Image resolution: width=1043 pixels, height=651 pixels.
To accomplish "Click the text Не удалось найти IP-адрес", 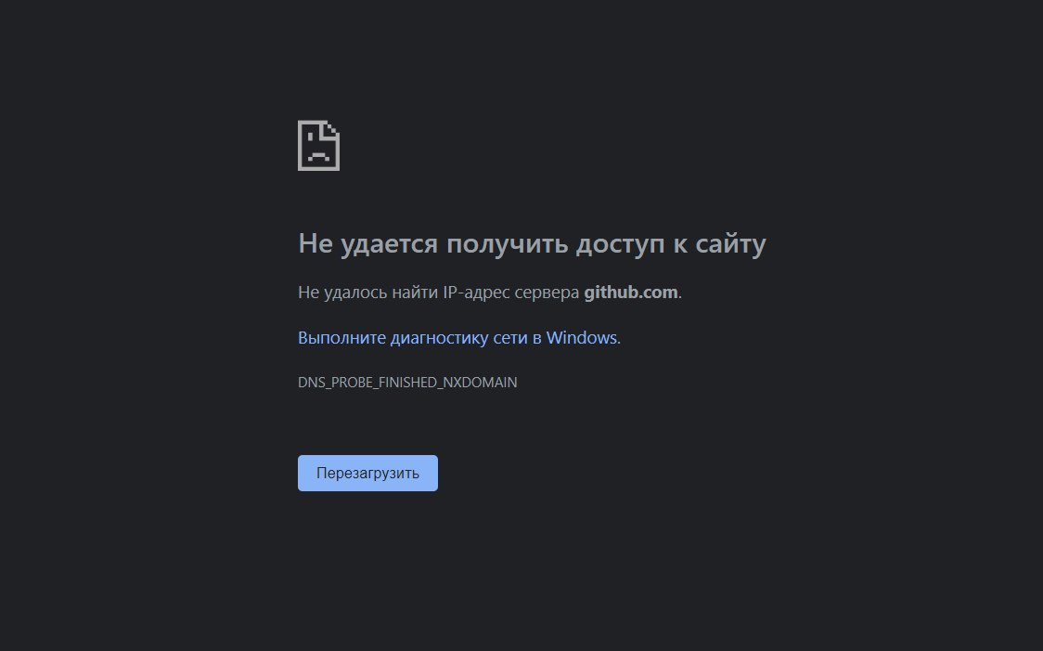I will pos(405,293).
